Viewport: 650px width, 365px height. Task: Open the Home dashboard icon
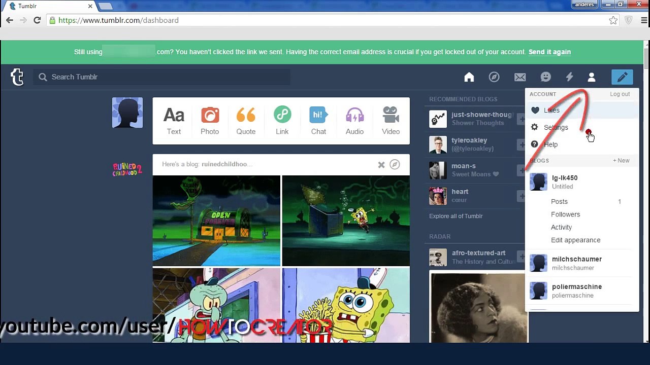click(x=469, y=77)
